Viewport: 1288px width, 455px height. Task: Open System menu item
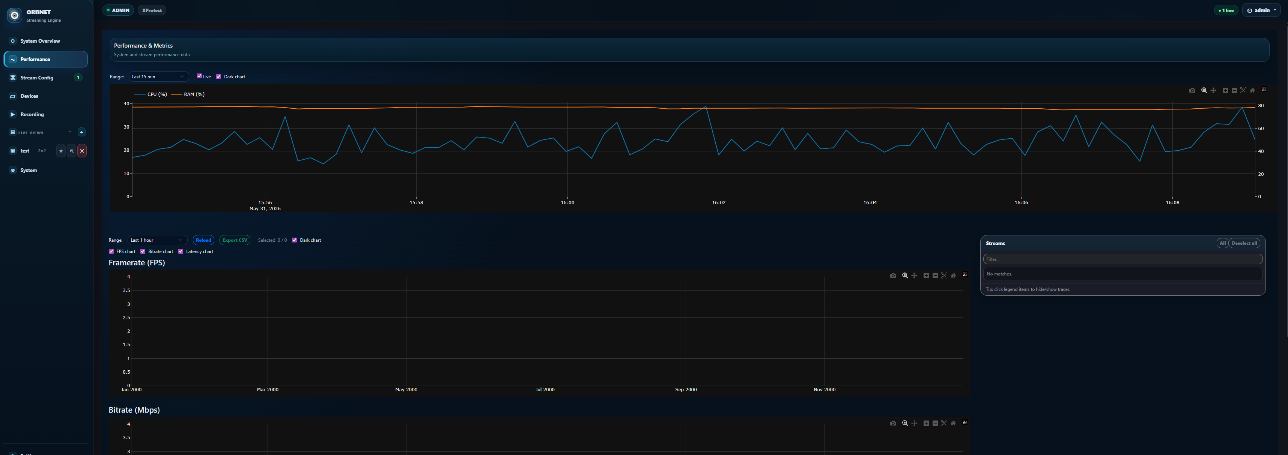[45, 170]
